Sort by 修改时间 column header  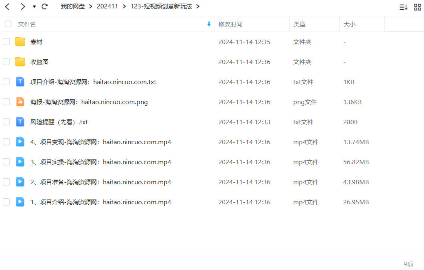tap(230, 24)
